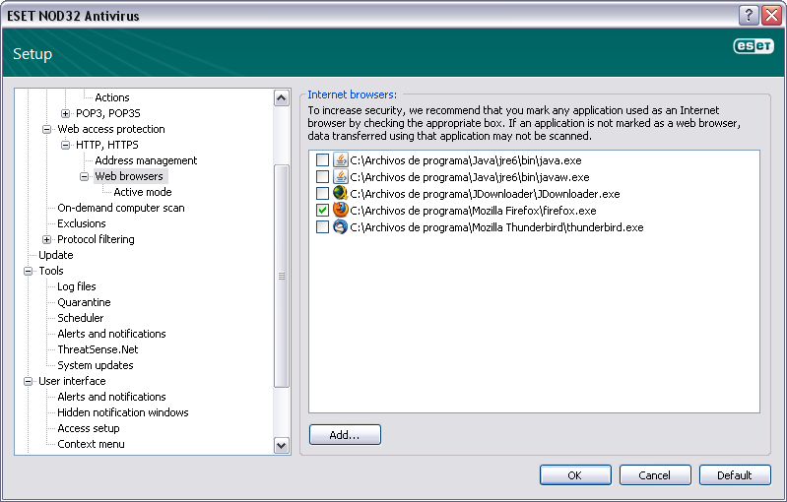Check the javaw.exe browser checkbox
Viewport: 787px width, 502px height.
(x=322, y=176)
